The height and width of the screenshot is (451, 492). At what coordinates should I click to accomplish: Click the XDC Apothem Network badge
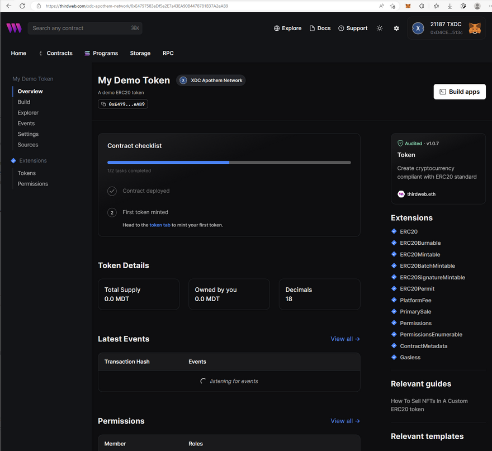211,80
